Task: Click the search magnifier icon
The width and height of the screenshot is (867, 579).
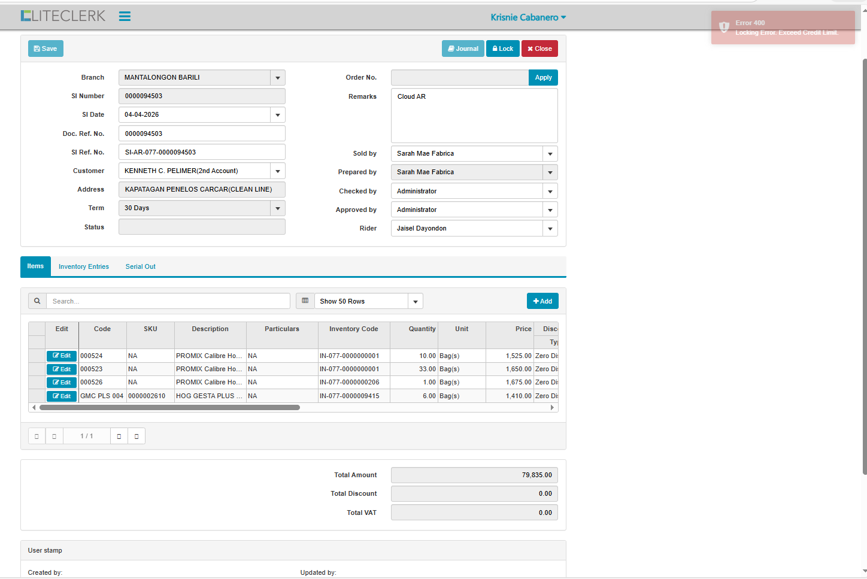Action: (37, 301)
